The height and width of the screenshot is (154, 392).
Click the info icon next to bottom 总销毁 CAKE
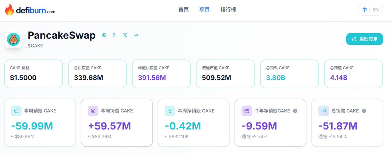pos(364,111)
